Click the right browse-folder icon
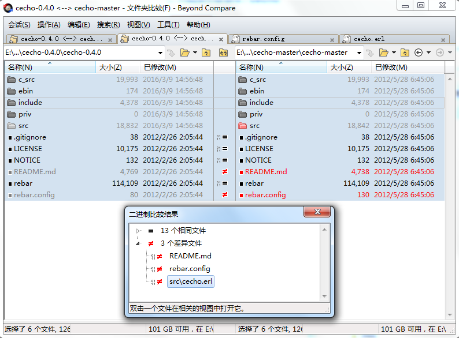 (x=383, y=53)
